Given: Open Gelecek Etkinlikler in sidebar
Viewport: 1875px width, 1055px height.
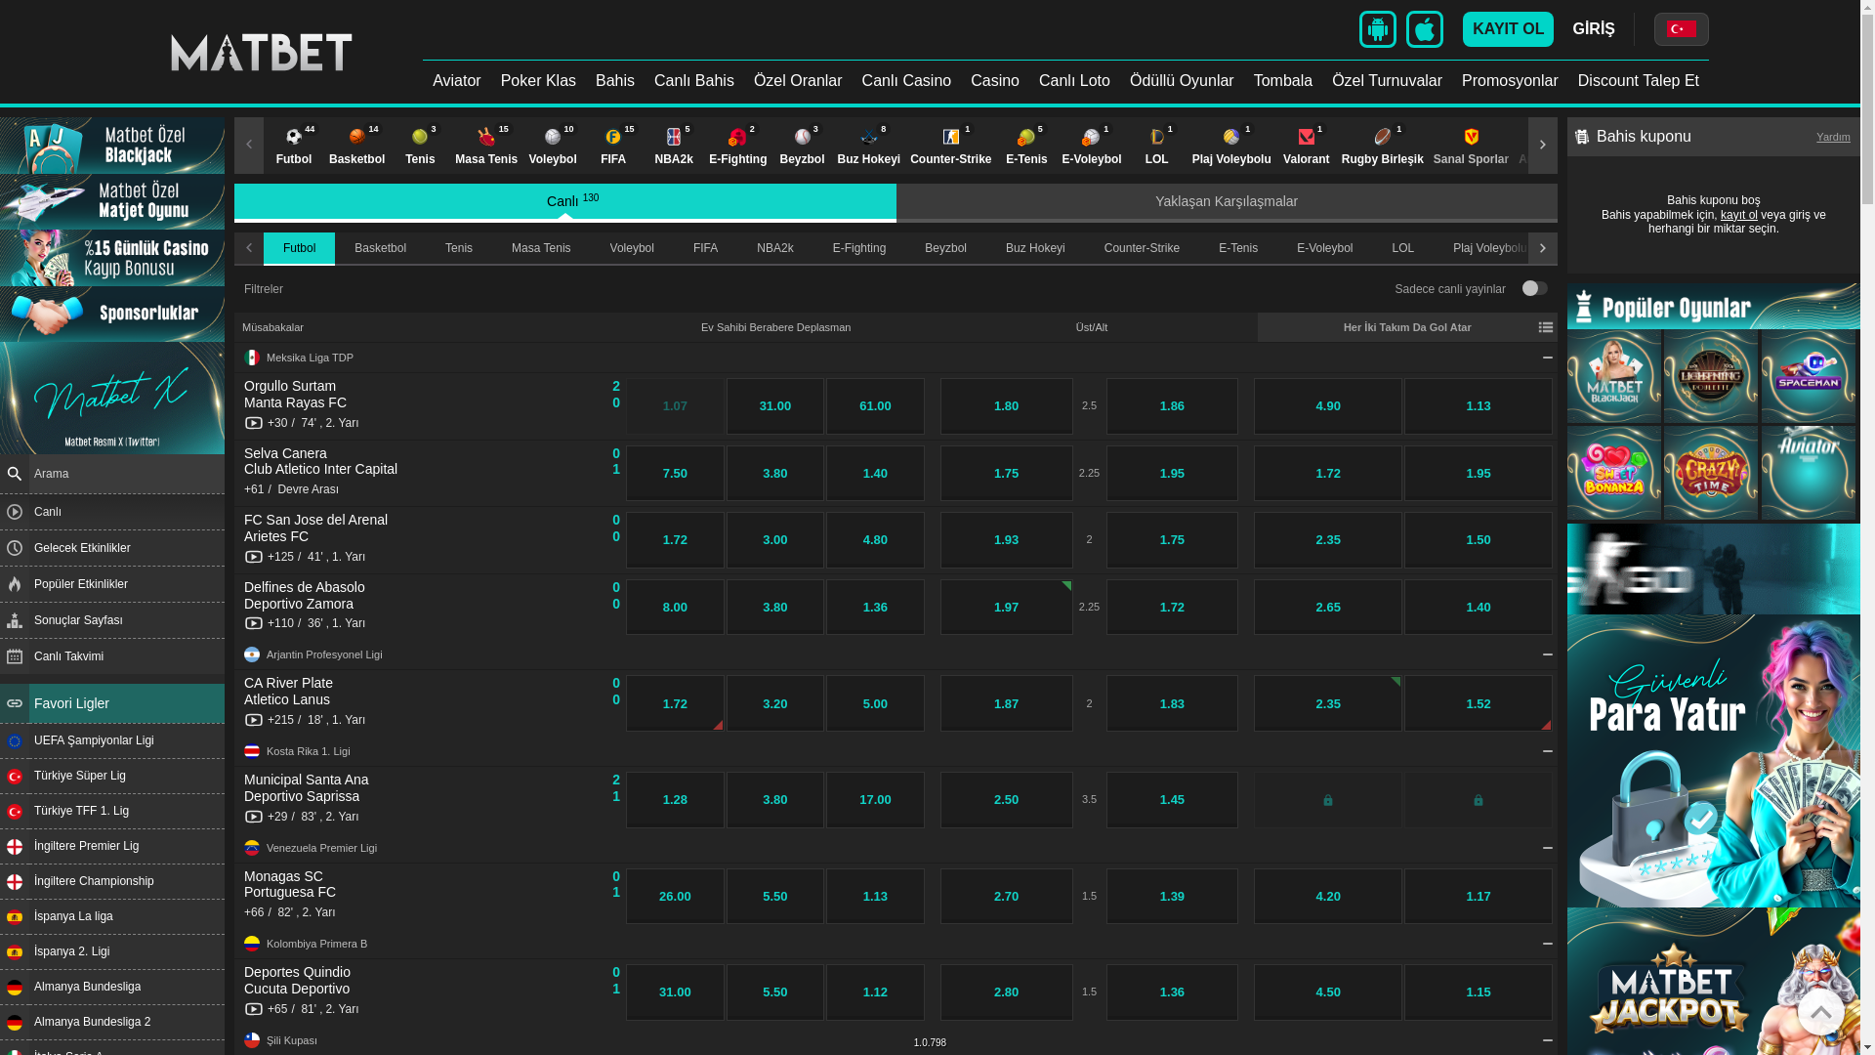Looking at the screenshot, I should coord(112,549).
